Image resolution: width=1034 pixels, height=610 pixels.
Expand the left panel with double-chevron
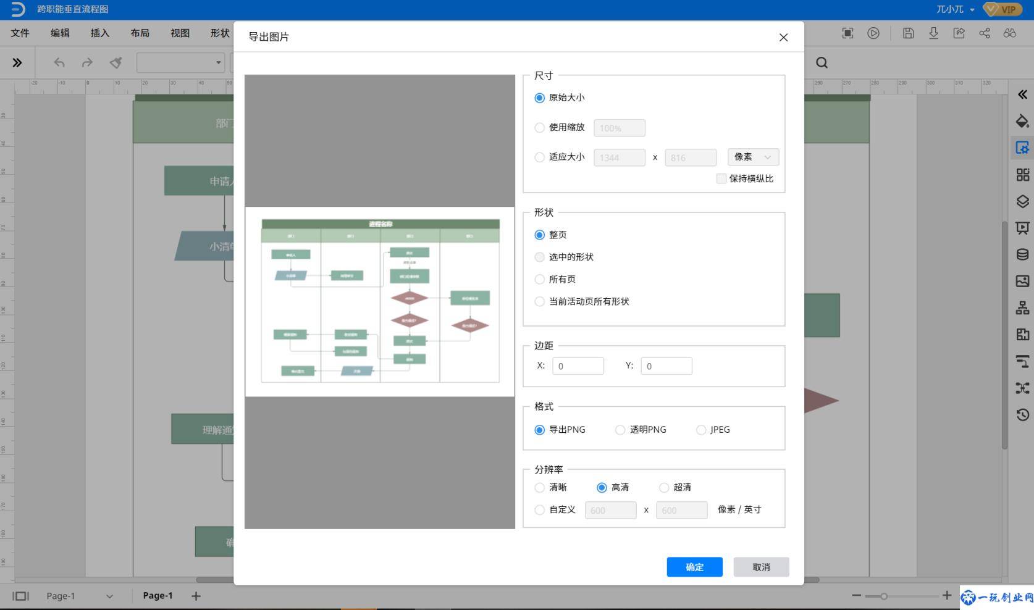point(17,62)
